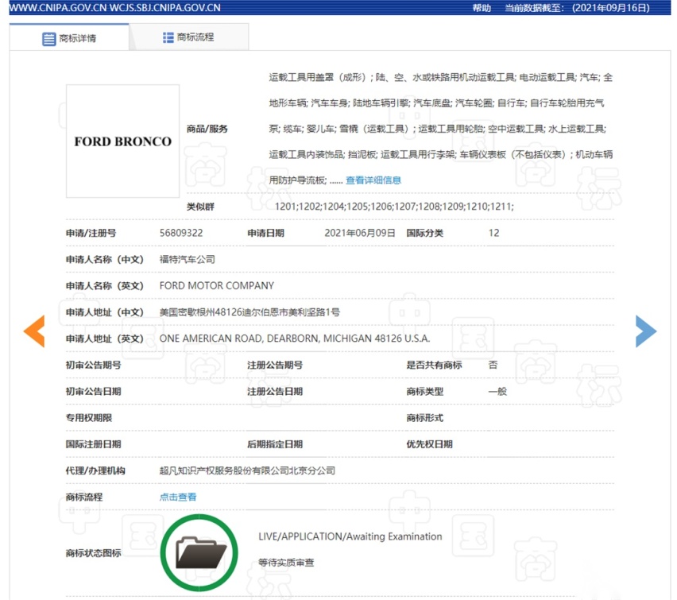
Task: Select 等待实质审查 status text
Action: click(286, 563)
